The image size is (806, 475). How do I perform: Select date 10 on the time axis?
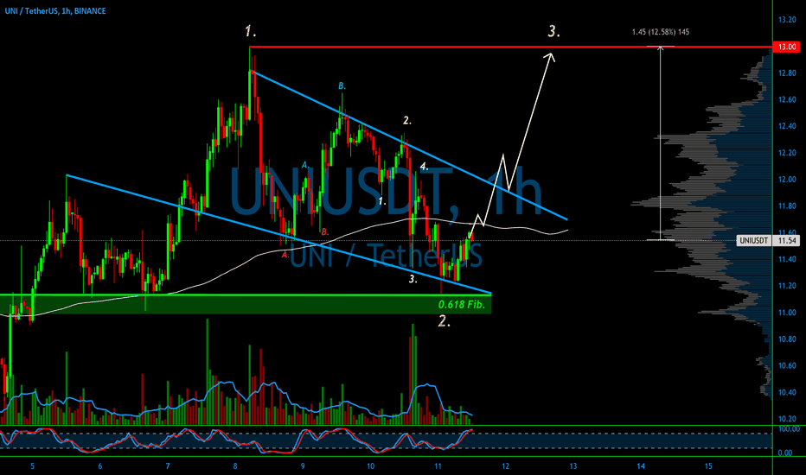click(370, 466)
